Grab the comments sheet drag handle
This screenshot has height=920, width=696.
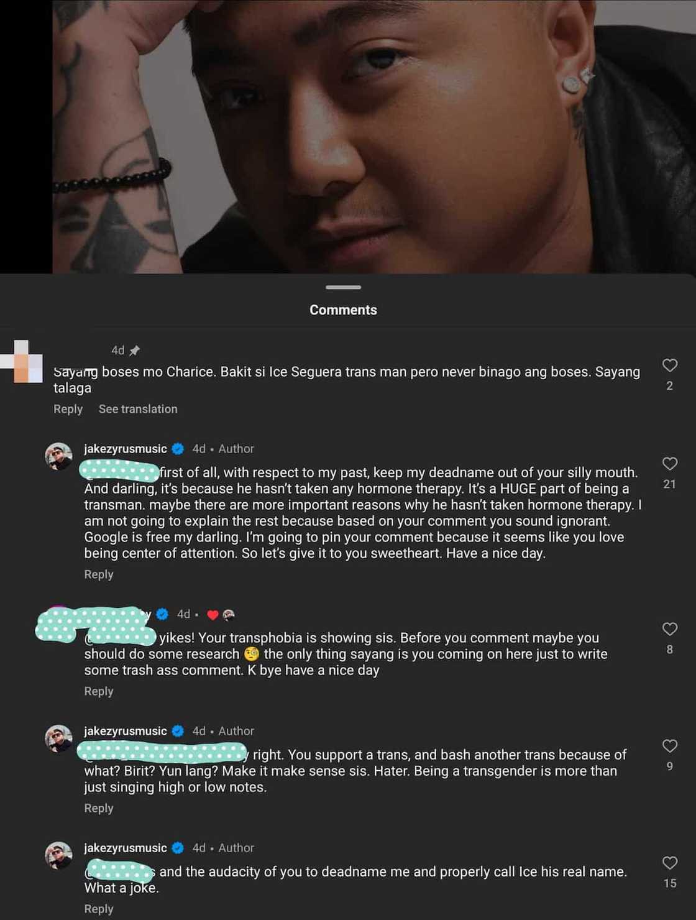(x=343, y=287)
